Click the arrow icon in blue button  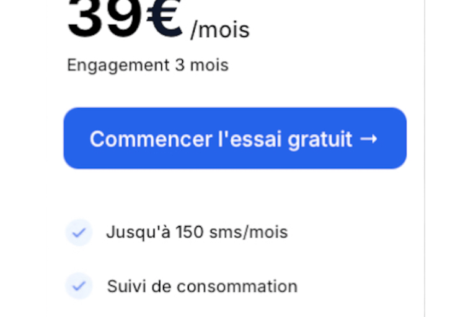369,139
